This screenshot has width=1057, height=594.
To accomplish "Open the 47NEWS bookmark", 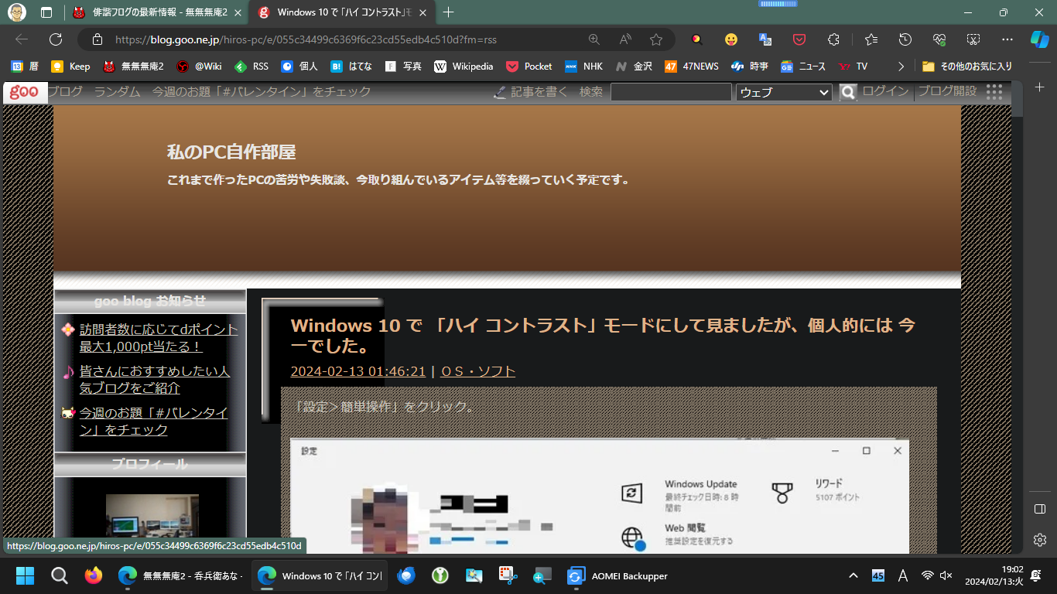I will (692, 67).
